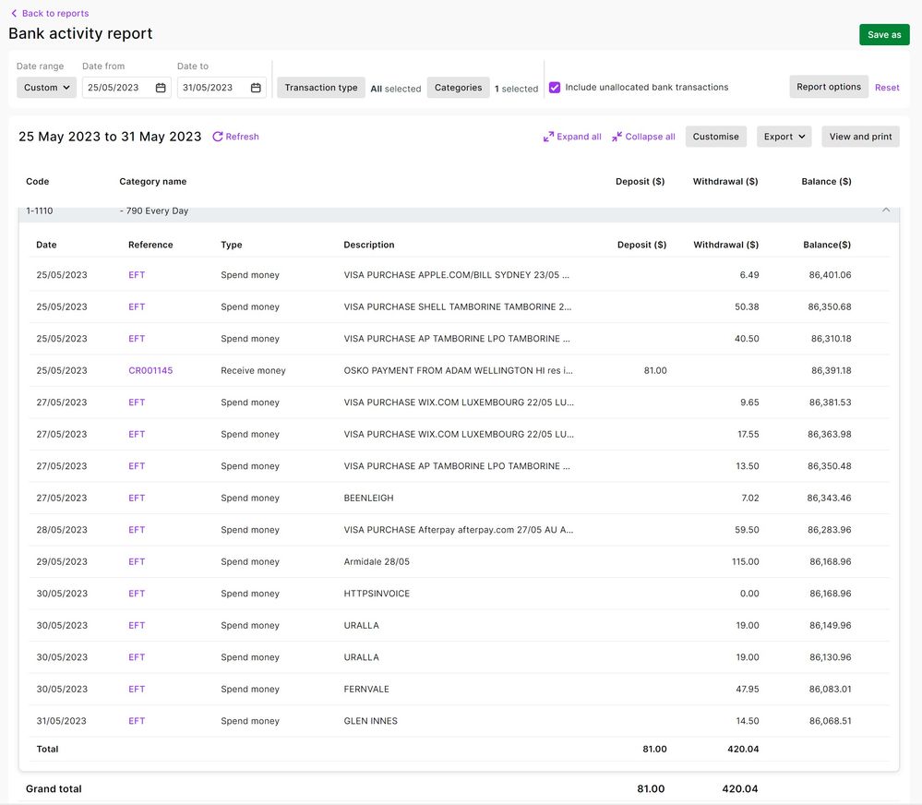
Task: Open the CR001145 reference link
Action: [x=150, y=370]
